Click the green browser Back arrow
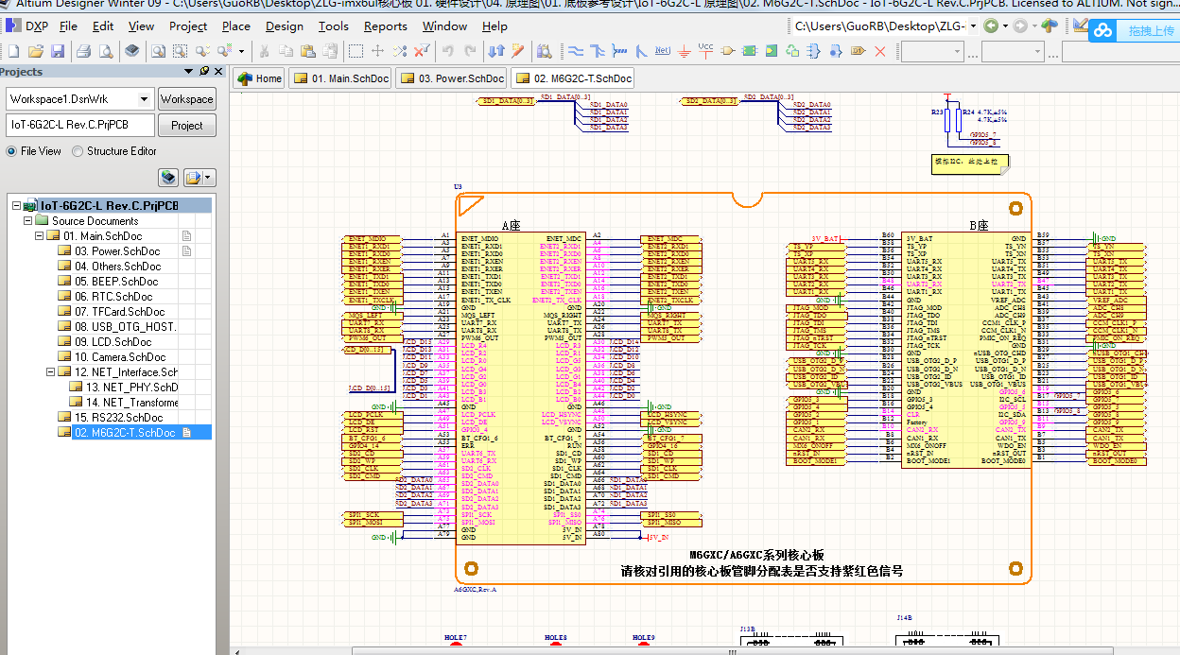1180x655 pixels. pyautogui.click(x=991, y=26)
